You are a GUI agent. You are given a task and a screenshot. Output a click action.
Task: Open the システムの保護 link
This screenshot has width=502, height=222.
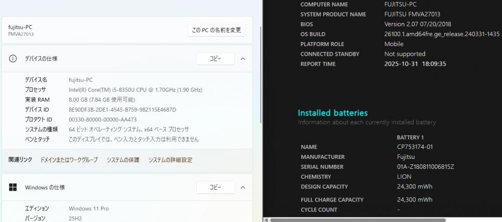click(x=123, y=160)
